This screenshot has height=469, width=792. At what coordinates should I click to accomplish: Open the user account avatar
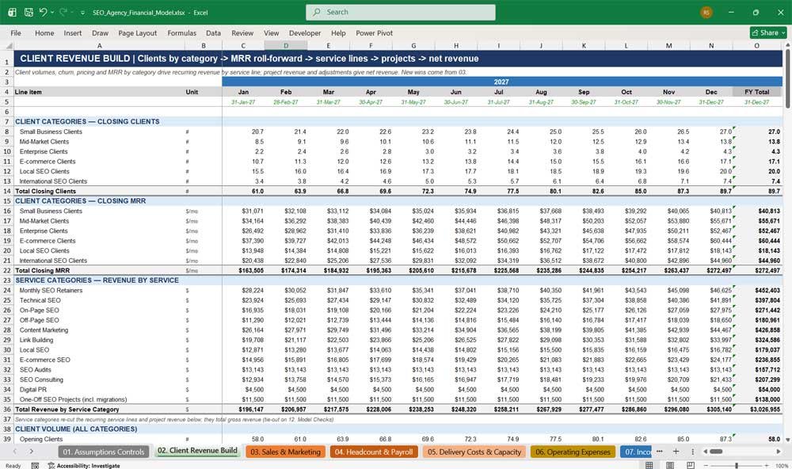(x=706, y=12)
